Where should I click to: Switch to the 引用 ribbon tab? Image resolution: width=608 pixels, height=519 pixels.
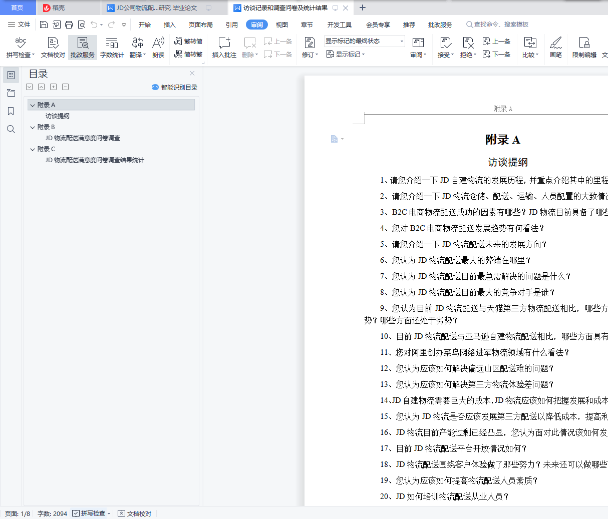232,25
